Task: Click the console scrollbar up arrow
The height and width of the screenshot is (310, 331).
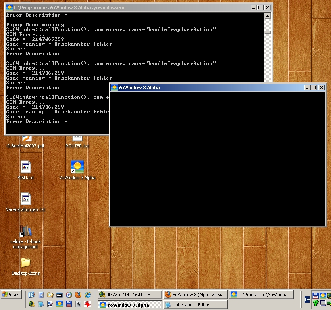Action: click(x=268, y=16)
